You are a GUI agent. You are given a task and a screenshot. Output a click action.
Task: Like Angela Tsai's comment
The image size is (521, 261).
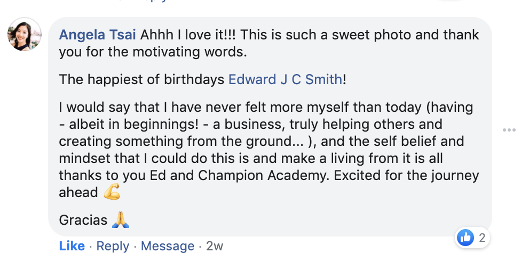pyautogui.click(x=72, y=246)
